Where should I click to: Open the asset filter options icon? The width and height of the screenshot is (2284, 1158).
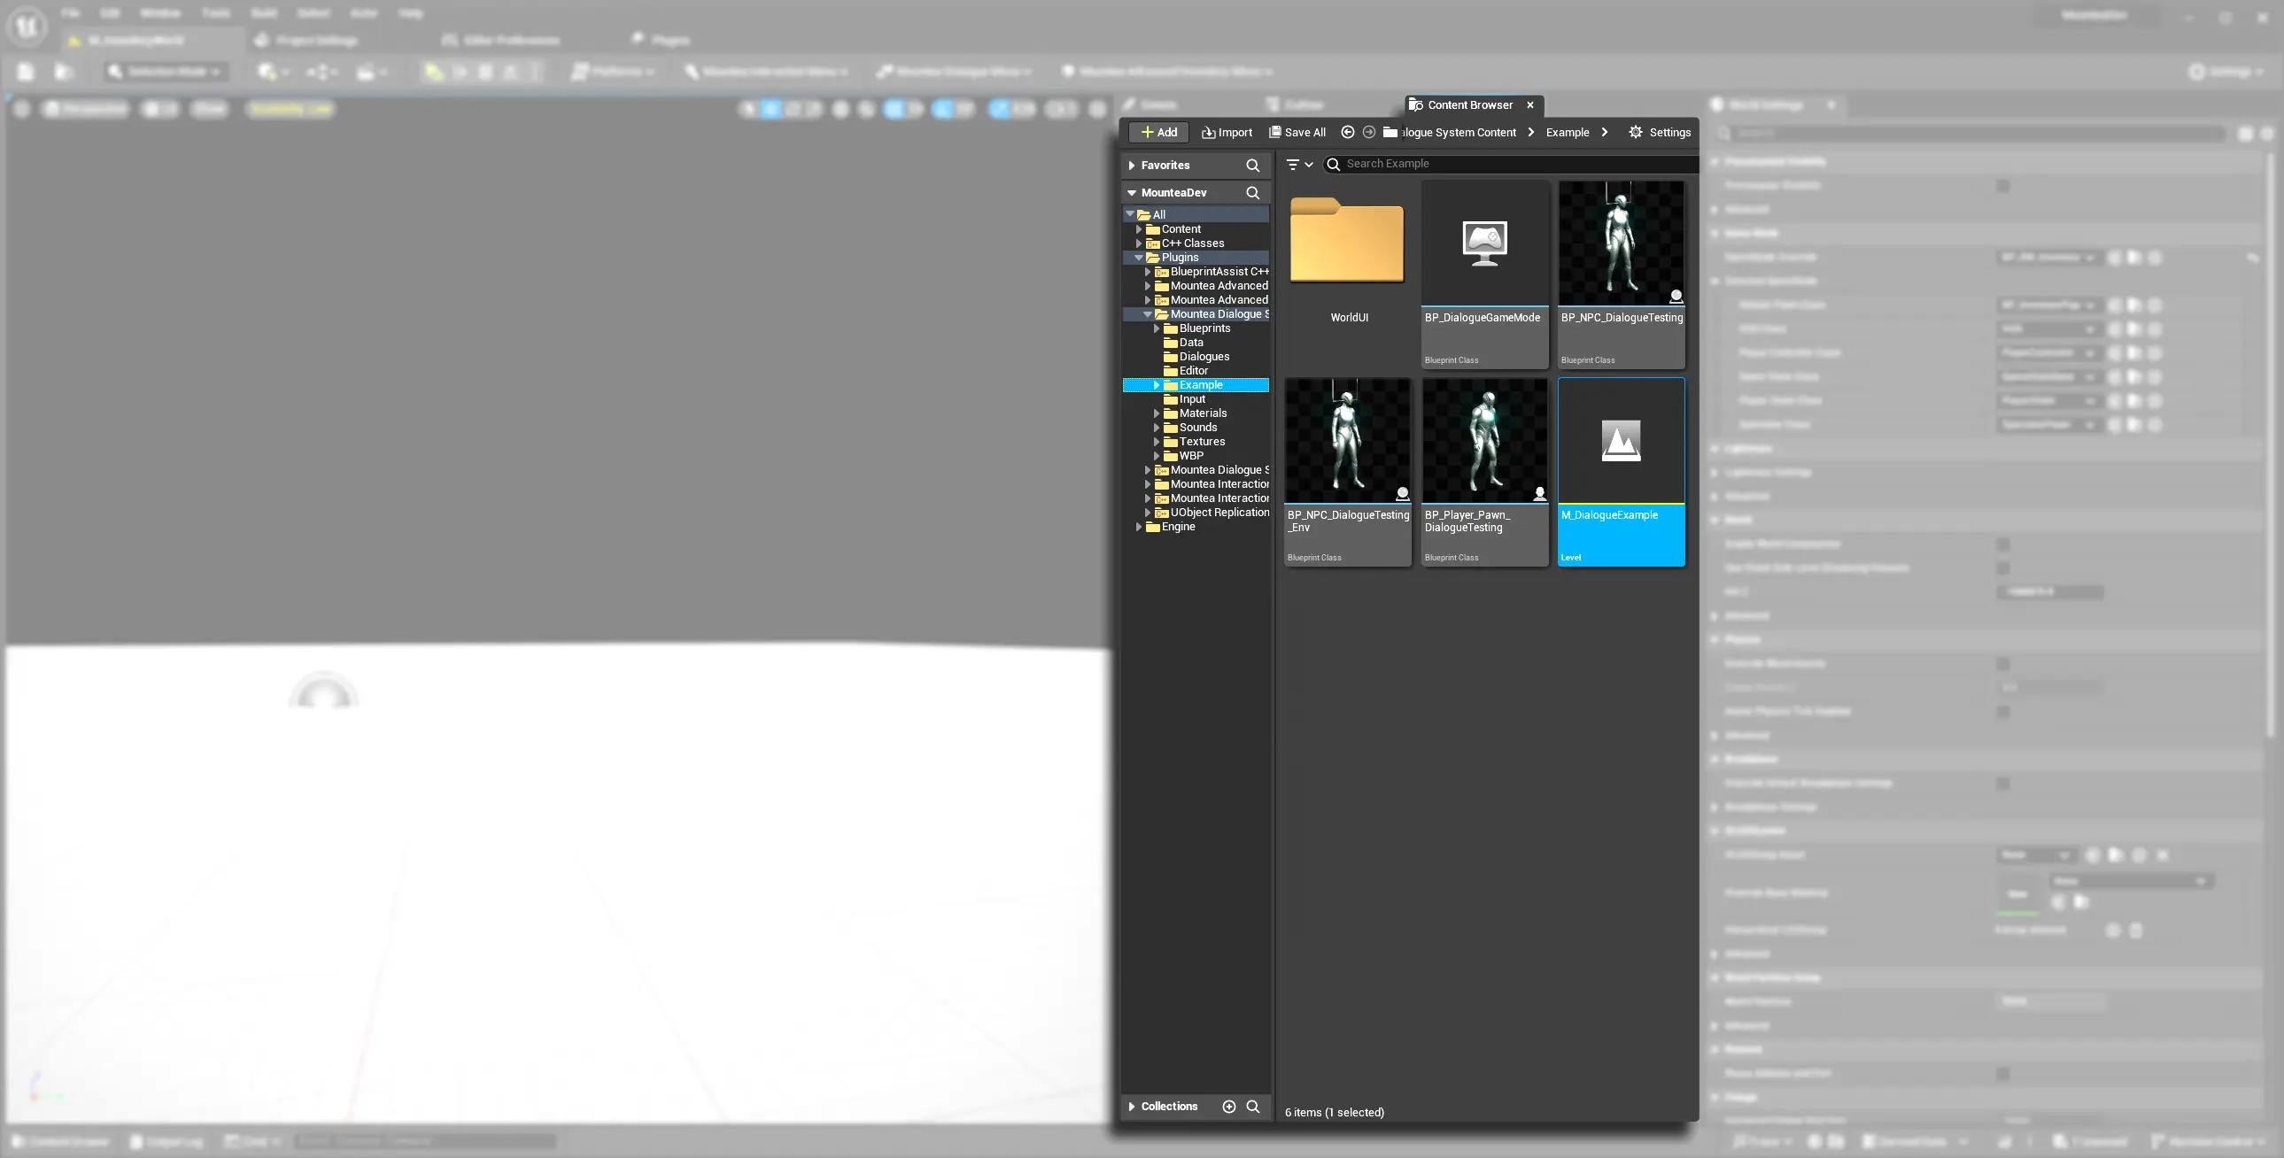[x=1299, y=164]
